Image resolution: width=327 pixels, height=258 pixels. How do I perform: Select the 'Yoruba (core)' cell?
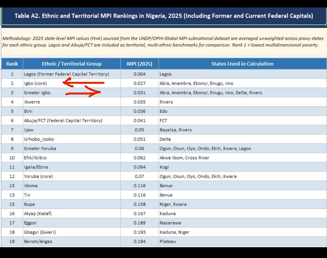72,176
